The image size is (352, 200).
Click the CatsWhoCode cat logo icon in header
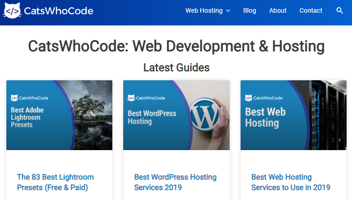coord(12,10)
